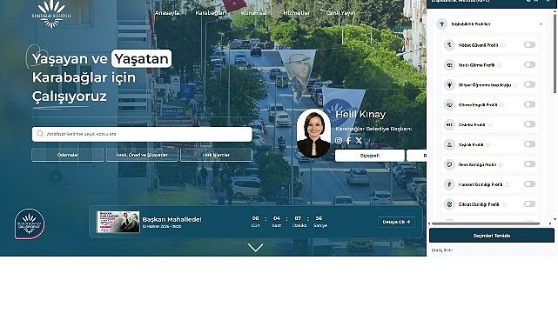Open Helil Kınay's X (Twitter) icon
Screen dimensions: 558x313
359,141
